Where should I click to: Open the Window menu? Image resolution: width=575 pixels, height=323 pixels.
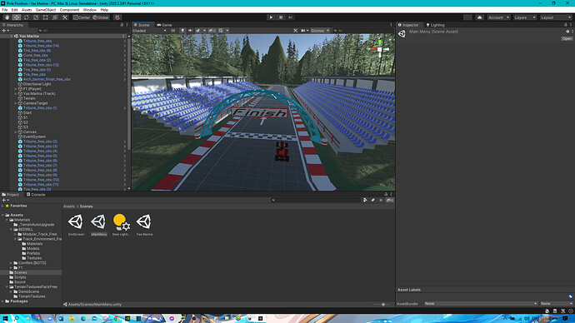(89, 10)
